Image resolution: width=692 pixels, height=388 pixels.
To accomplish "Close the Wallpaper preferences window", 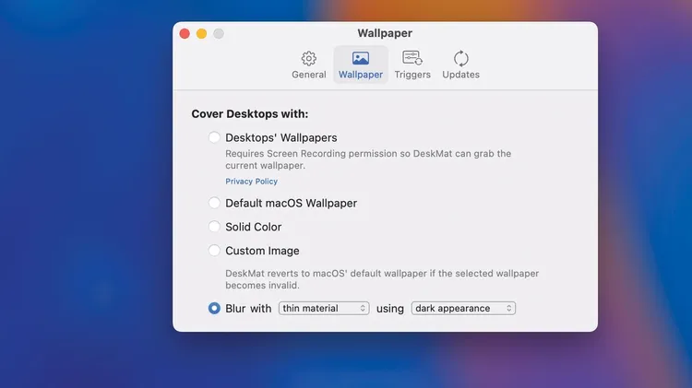I will click(185, 33).
